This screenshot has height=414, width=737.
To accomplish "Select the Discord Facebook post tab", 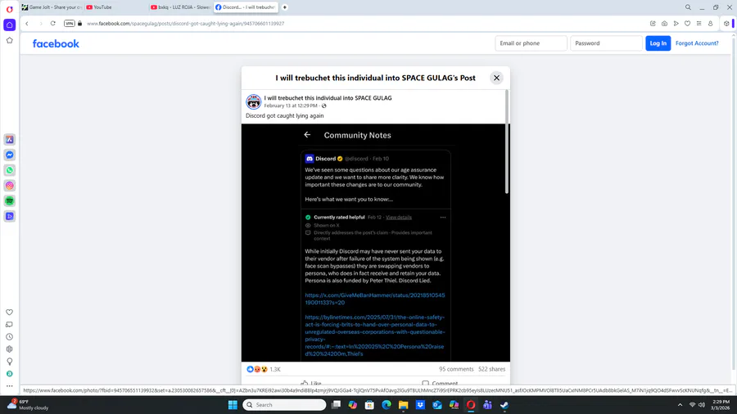I will (246, 7).
